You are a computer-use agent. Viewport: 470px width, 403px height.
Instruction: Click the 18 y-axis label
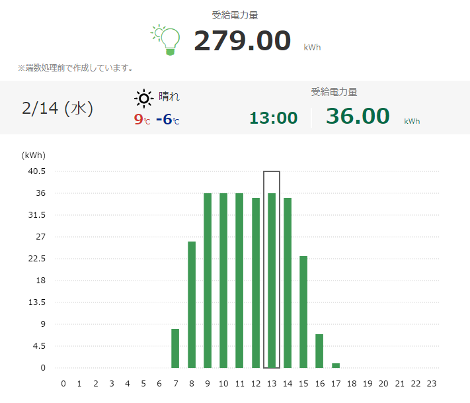click(x=41, y=281)
